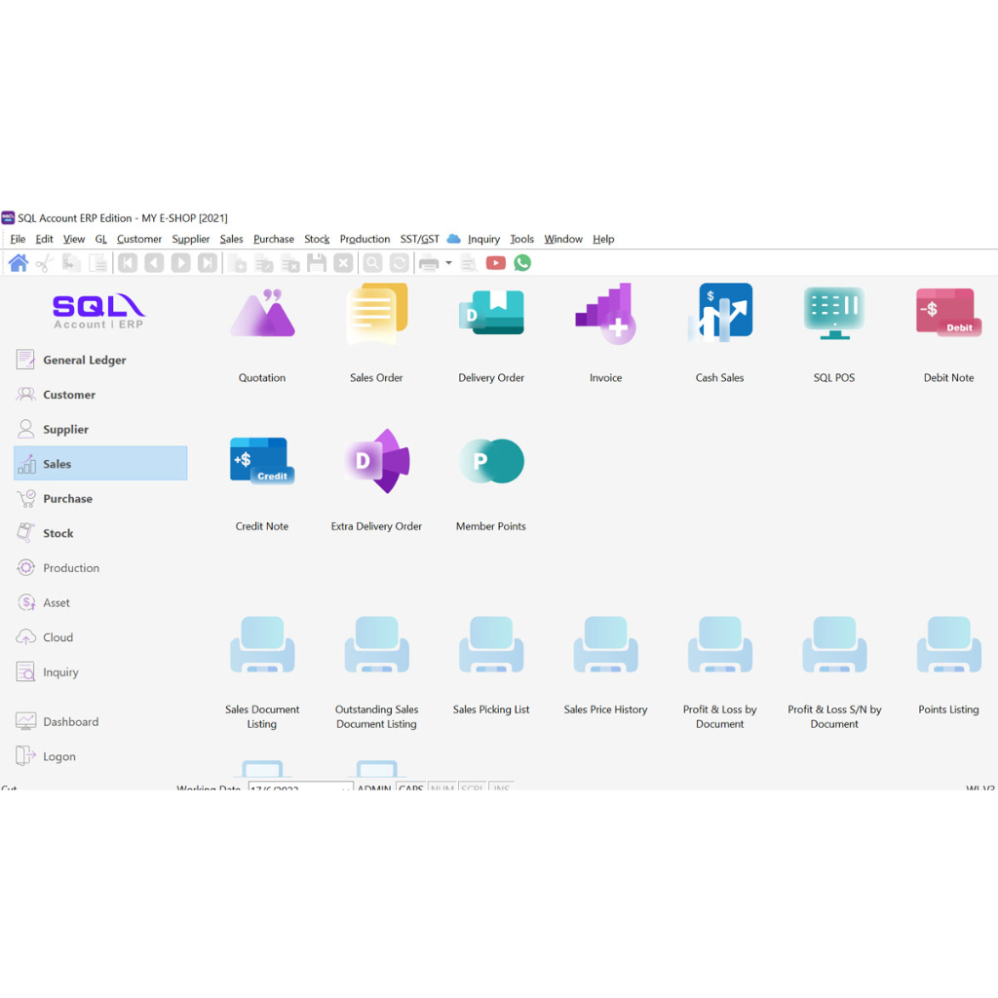998x998 pixels.
Task: Go to the first record with toolbar arrow
Action: pos(128,263)
